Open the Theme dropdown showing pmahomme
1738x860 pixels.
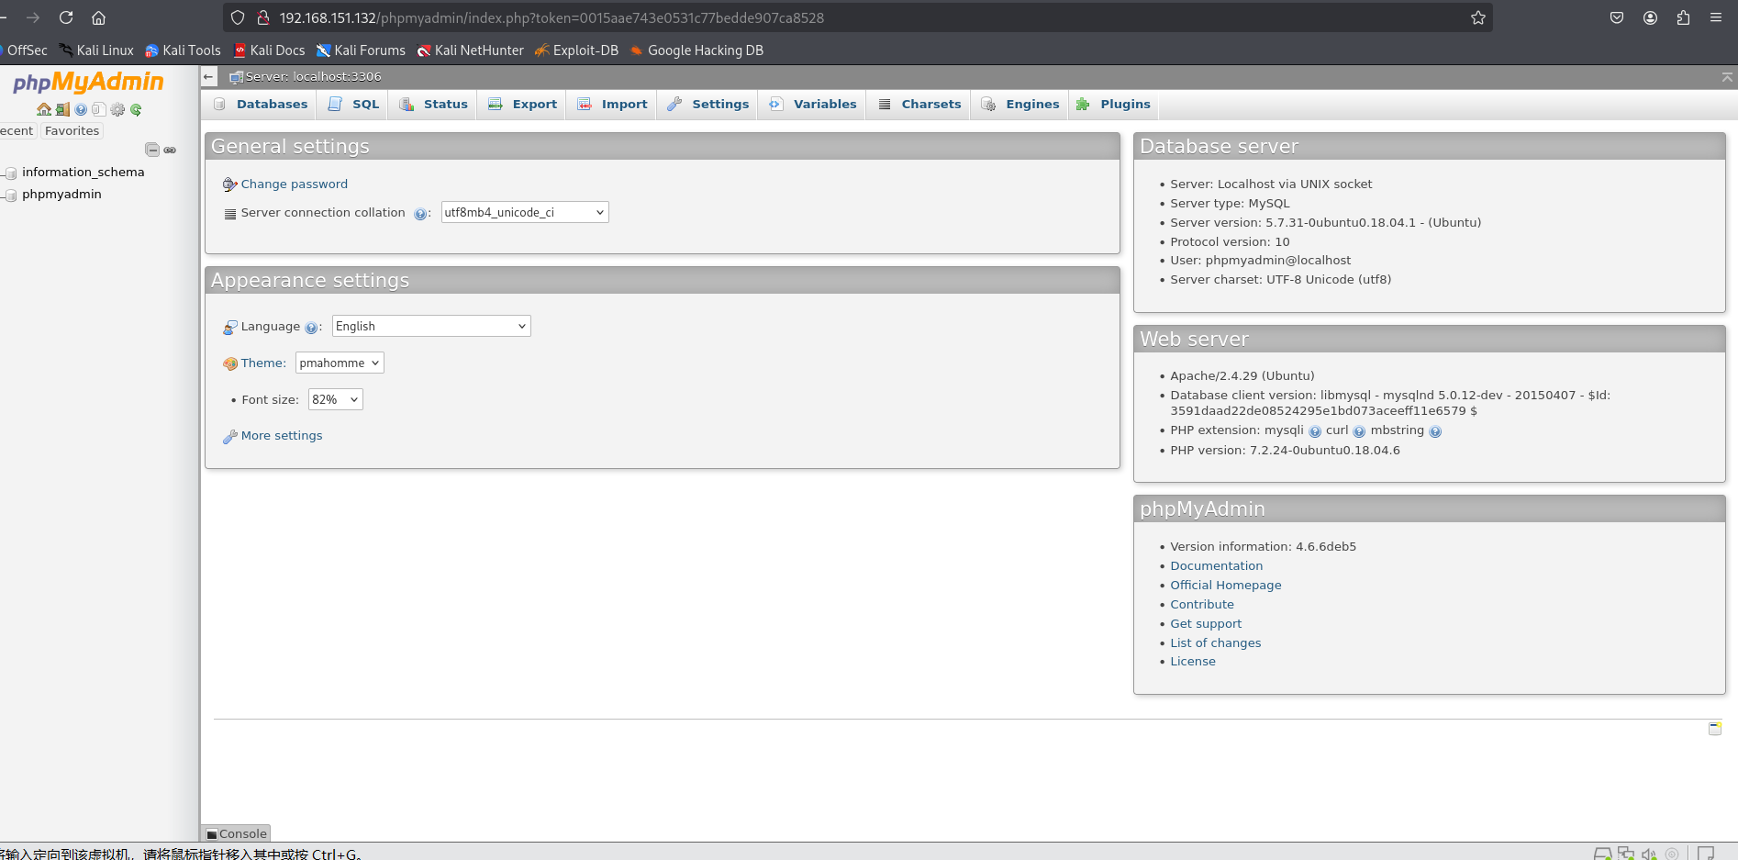pos(340,363)
